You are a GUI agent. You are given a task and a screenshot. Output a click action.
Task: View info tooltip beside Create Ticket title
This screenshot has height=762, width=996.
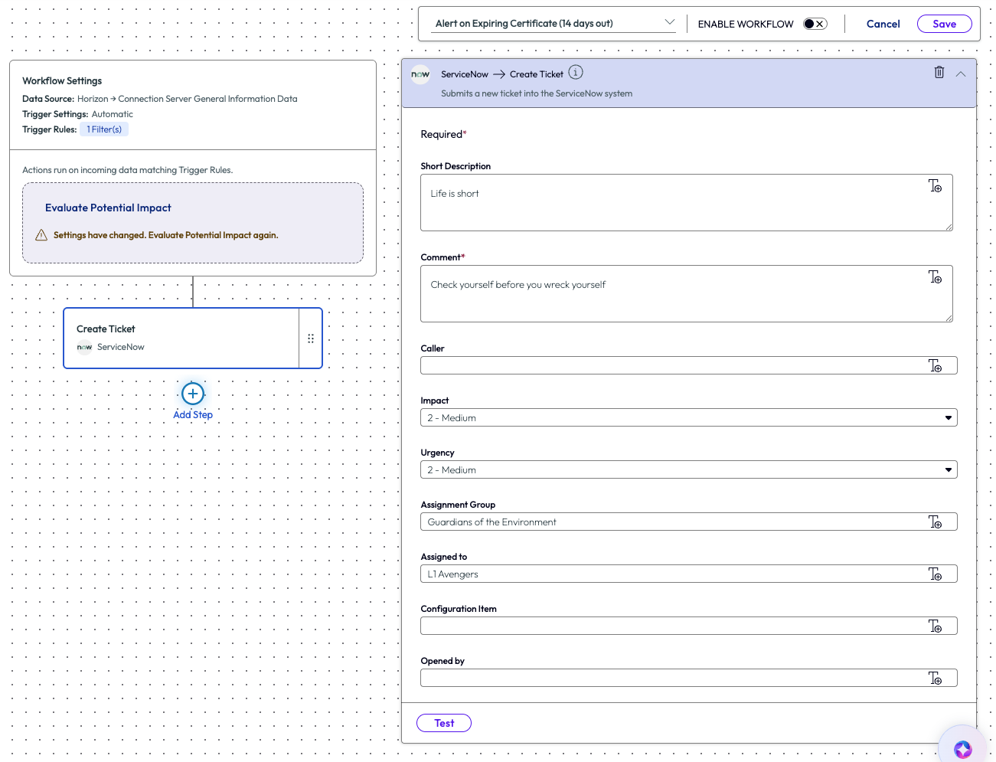point(575,72)
